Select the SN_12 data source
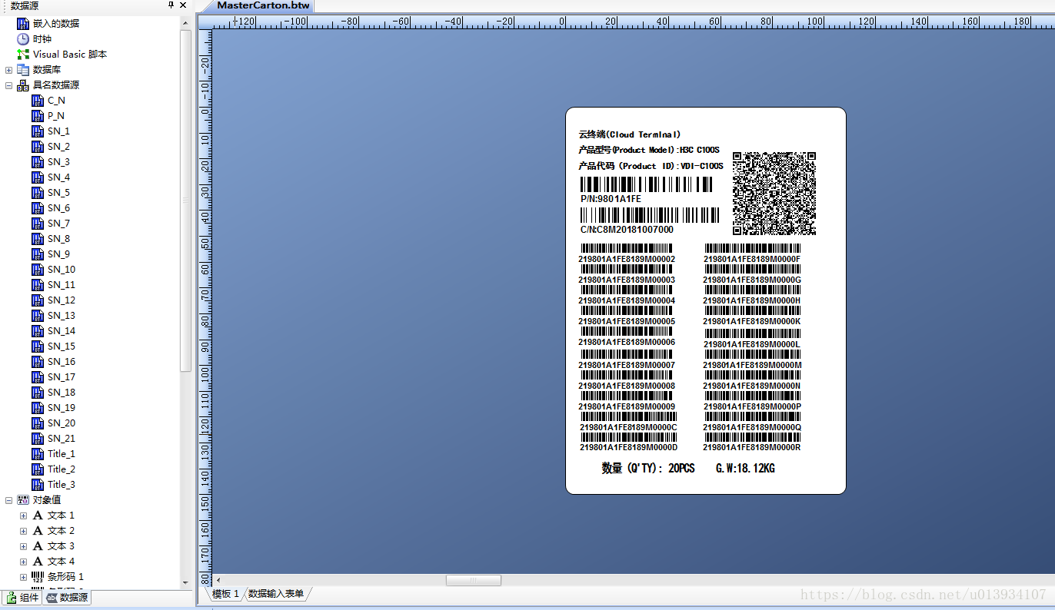Image resolution: width=1055 pixels, height=610 pixels. (62, 300)
